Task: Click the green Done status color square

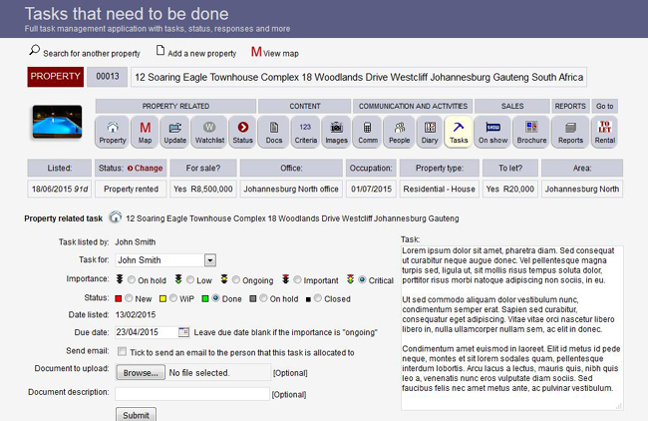Action: pyautogui.click(x=205, y=298)
